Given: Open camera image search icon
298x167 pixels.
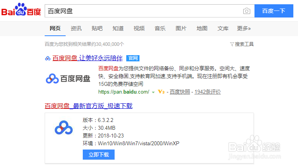Looking at the screenshot, I should 246,11.
